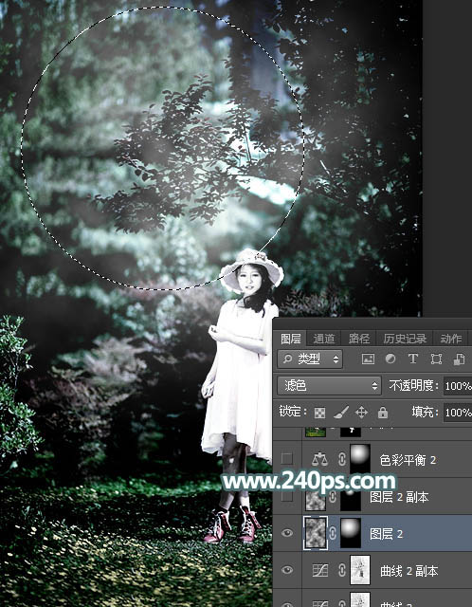Switch to the 历史记录 (History) tab

[405, 339]
